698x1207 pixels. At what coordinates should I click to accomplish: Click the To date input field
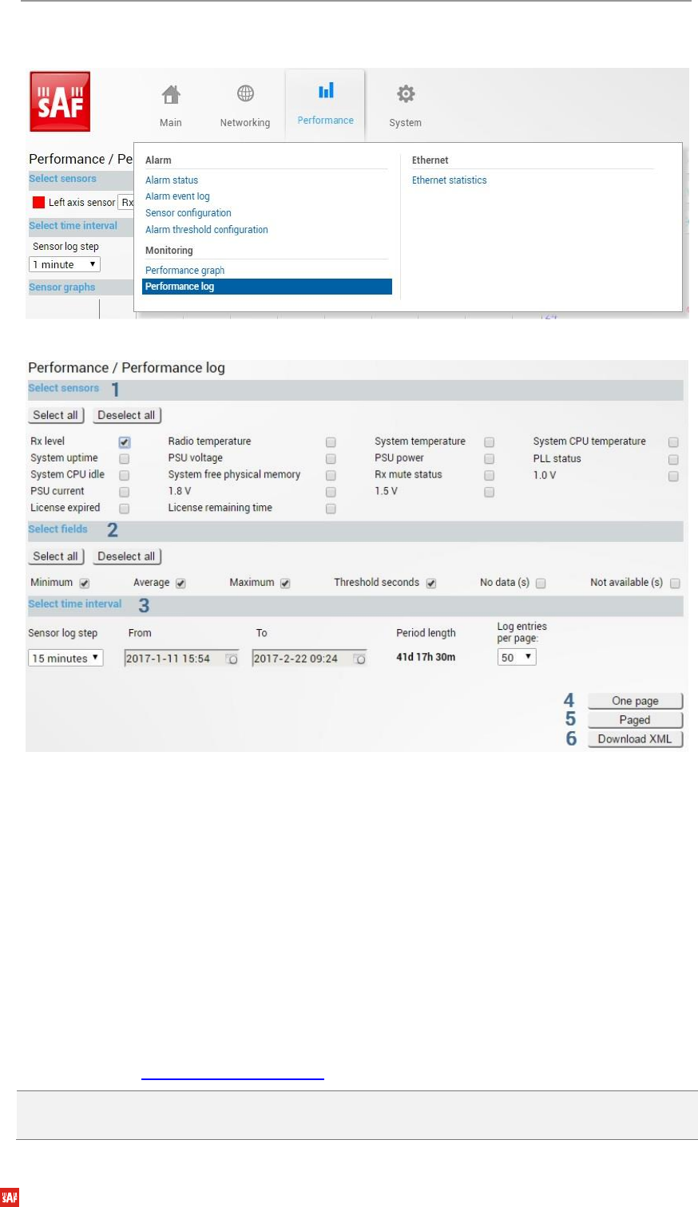(309, 659)
